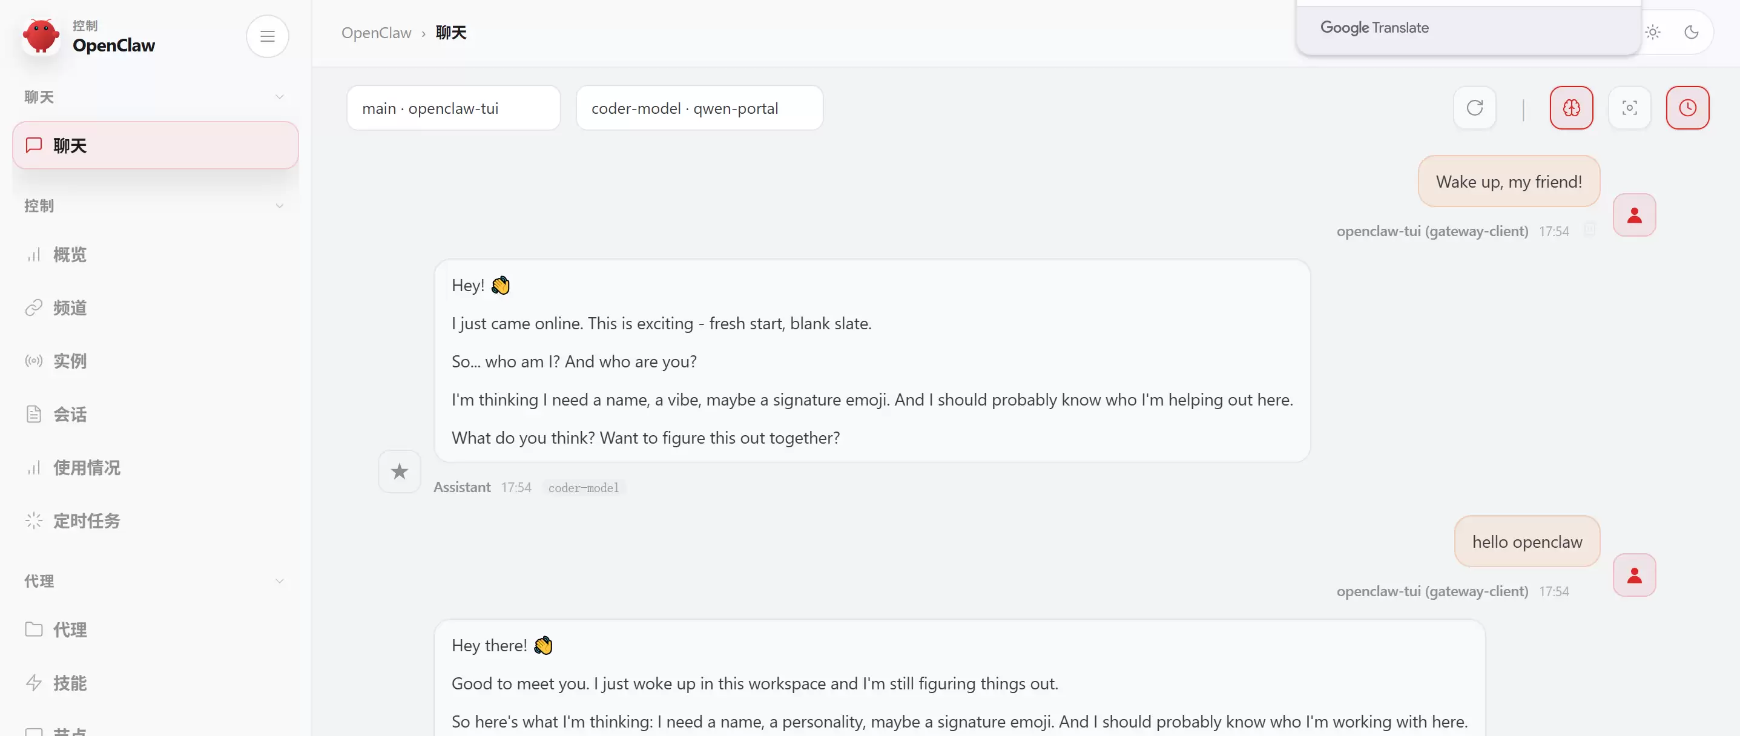Toggle the brain thinking icon button

point(1571,107)
